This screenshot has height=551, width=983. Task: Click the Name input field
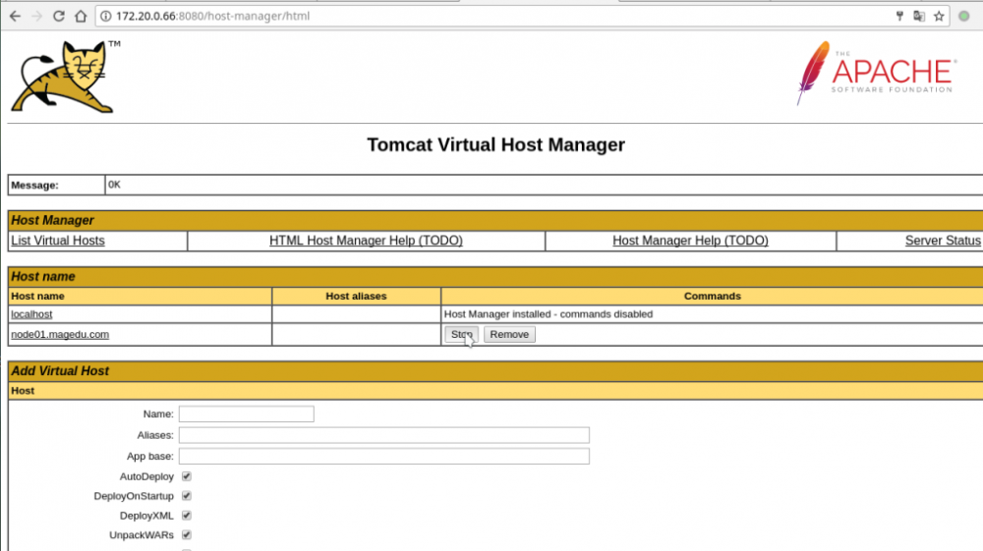coord(247,413)
